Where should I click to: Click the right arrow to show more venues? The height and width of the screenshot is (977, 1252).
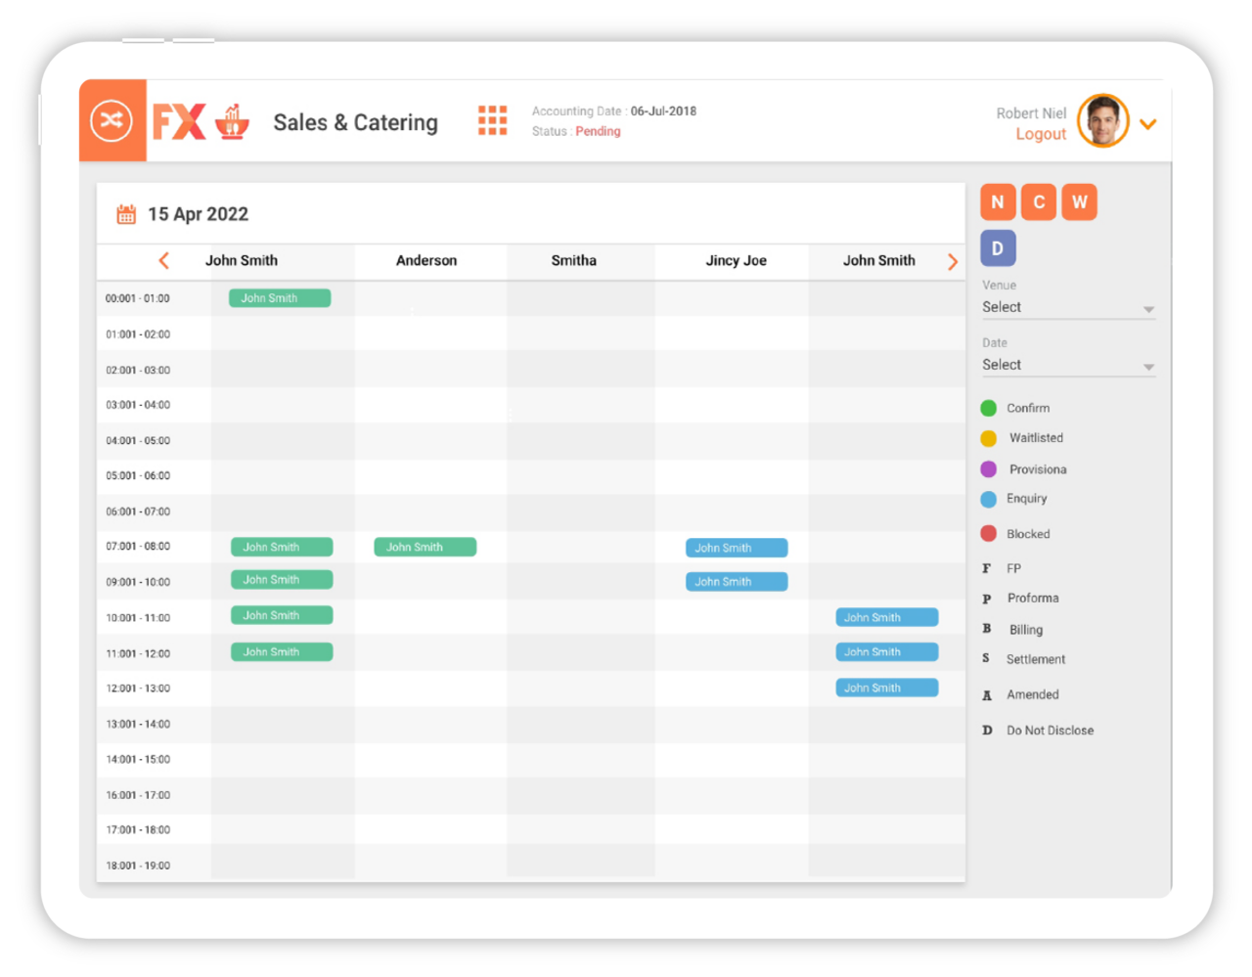(x=952, y=260)
